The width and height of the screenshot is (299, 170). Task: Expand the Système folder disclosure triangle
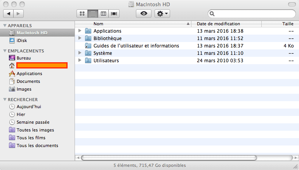point(80,53)
